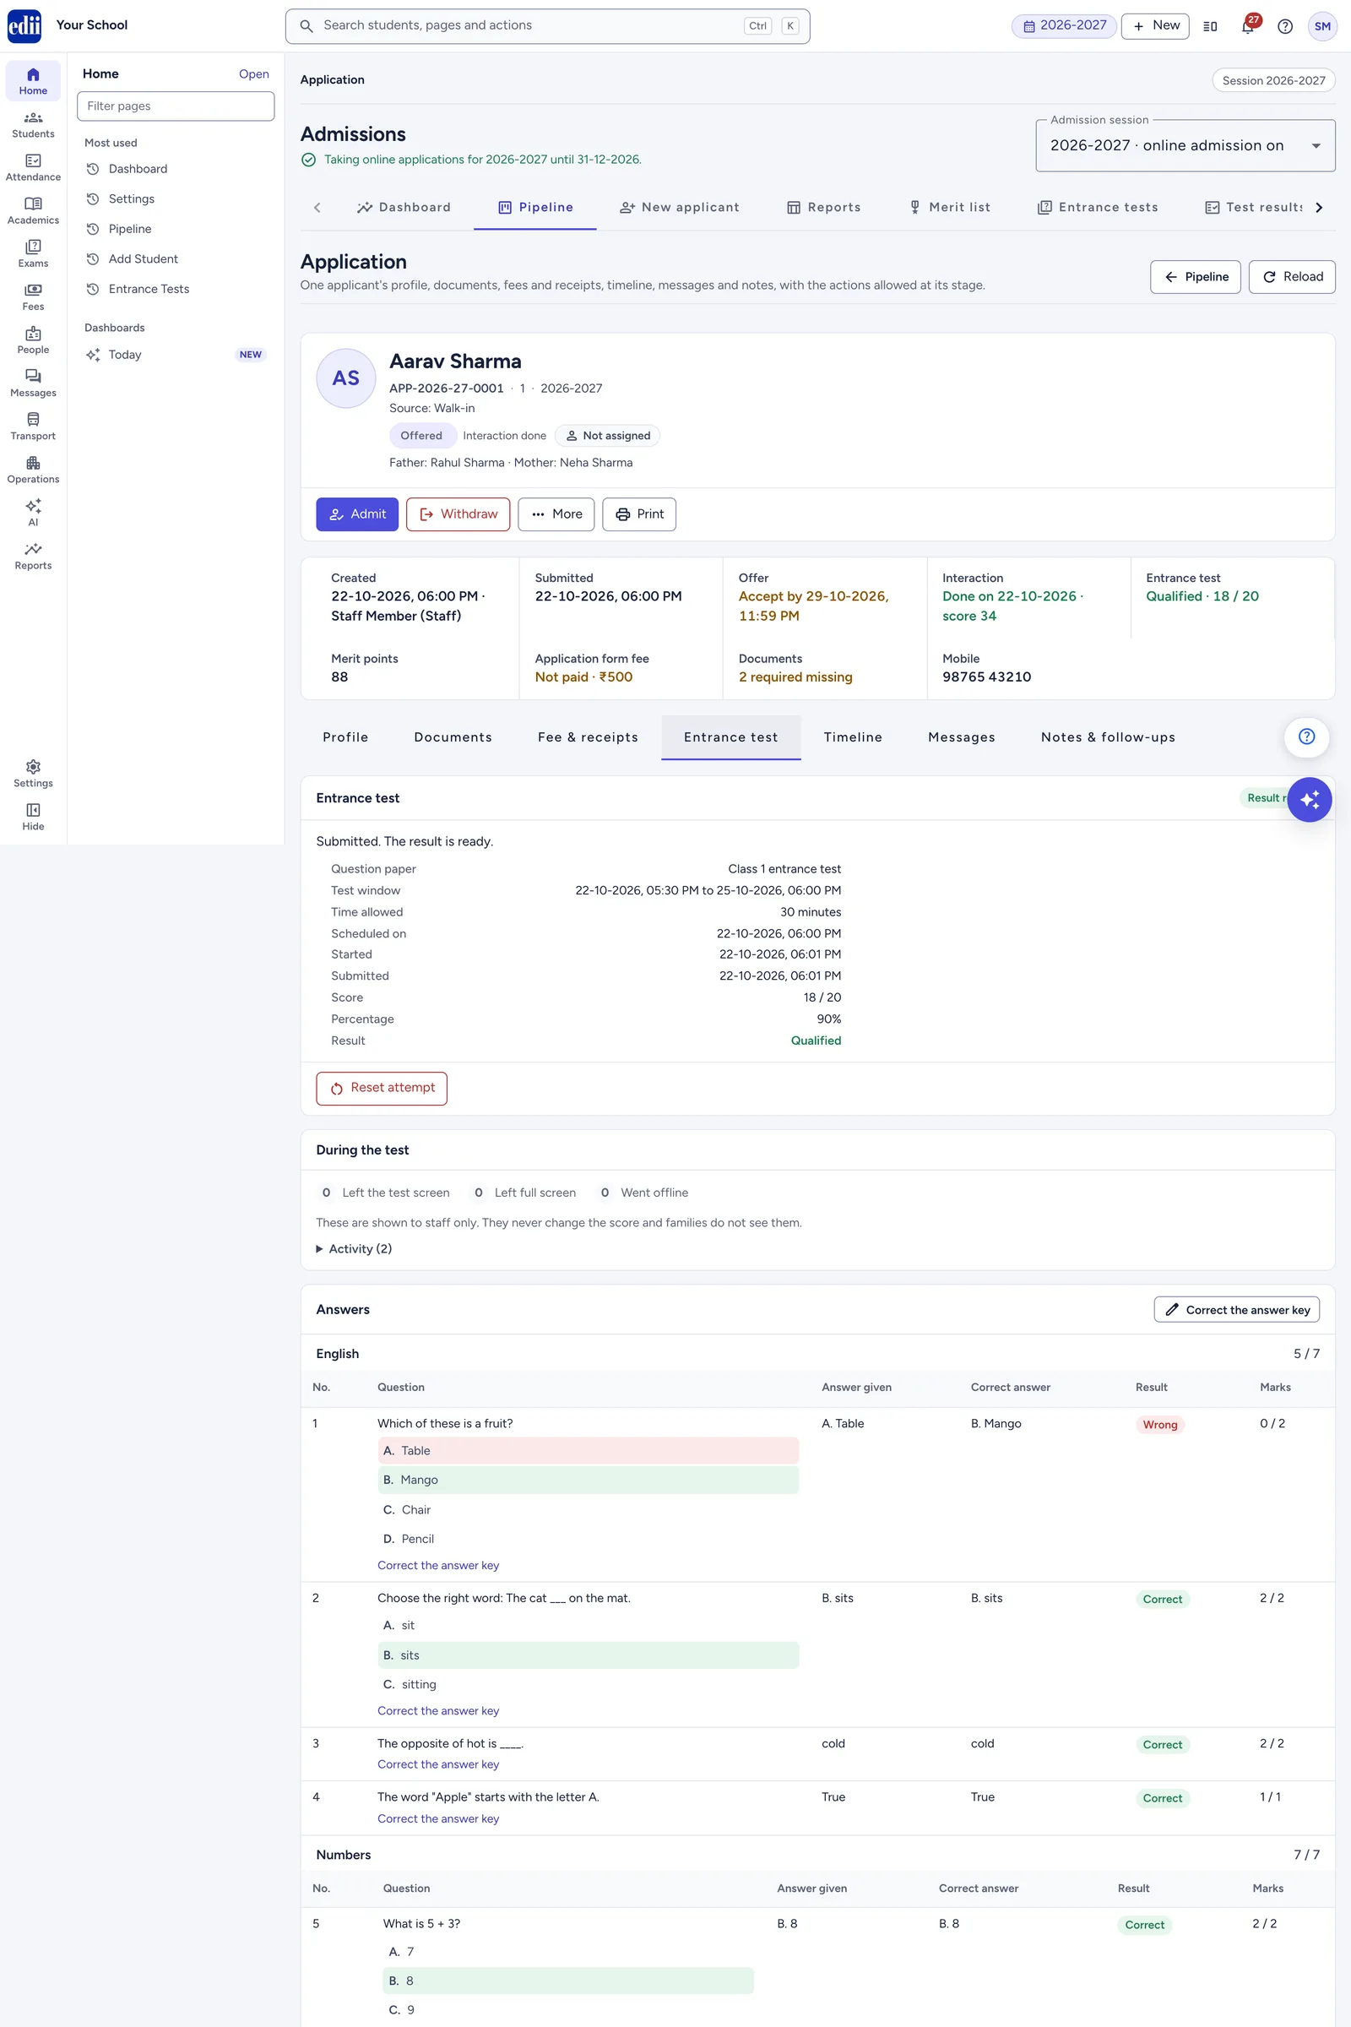This screenshot has width=1351, height=2027.
Task: Expand the Activity (2) details
Action: tap(354, 1248)
